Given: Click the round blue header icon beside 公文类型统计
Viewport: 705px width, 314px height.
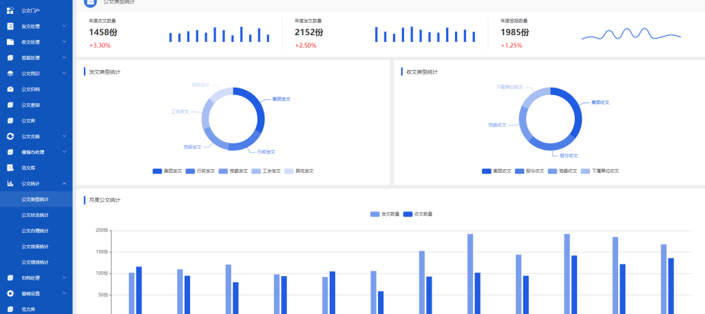Looking at the screenshot, I should (89, 3).
